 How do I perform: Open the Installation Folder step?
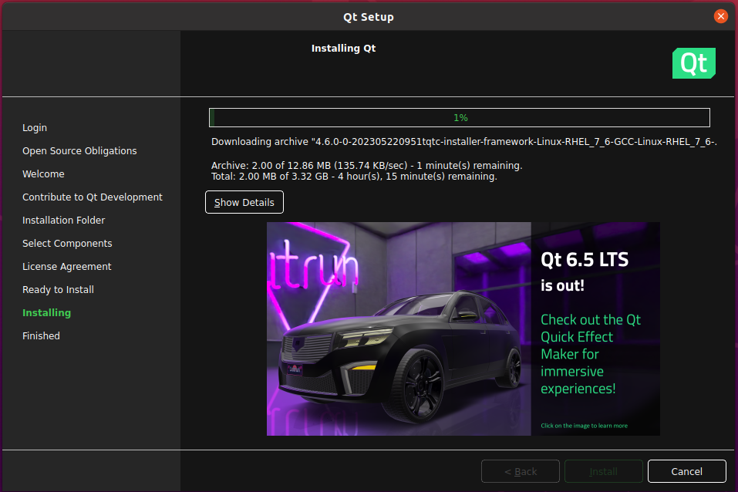63,221
